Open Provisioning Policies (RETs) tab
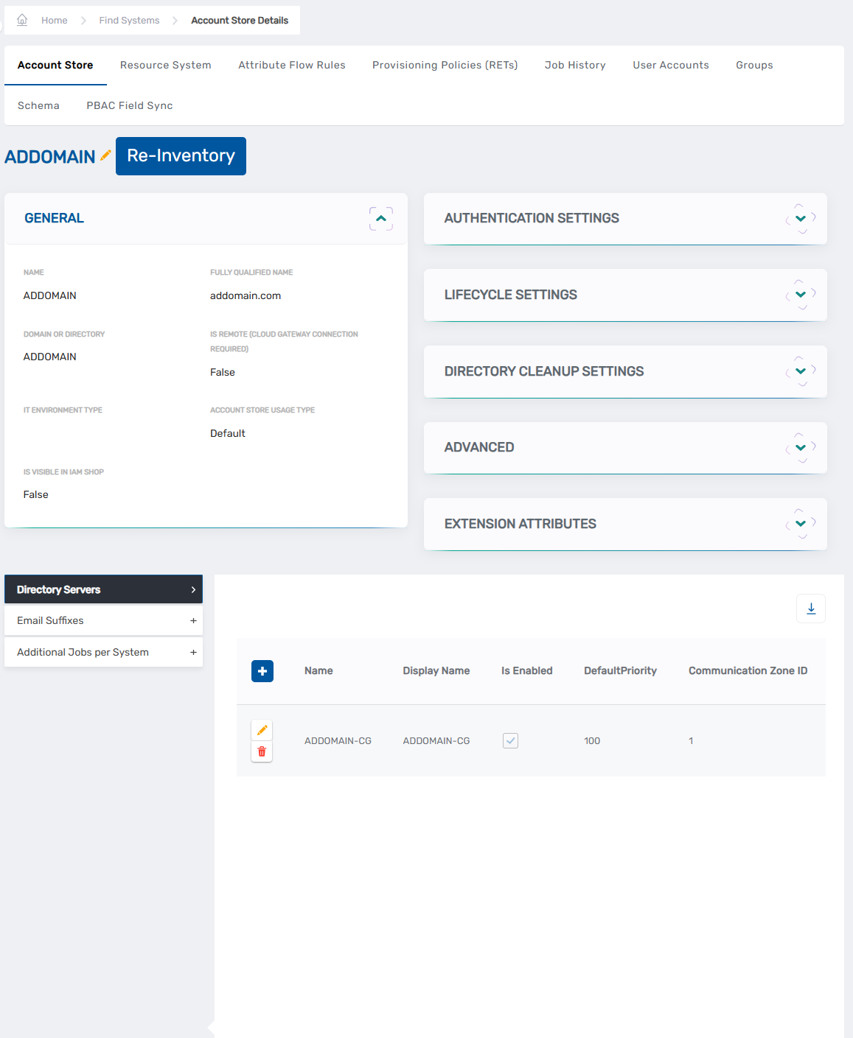This screenshot has height=1038, width=853. 445,65
